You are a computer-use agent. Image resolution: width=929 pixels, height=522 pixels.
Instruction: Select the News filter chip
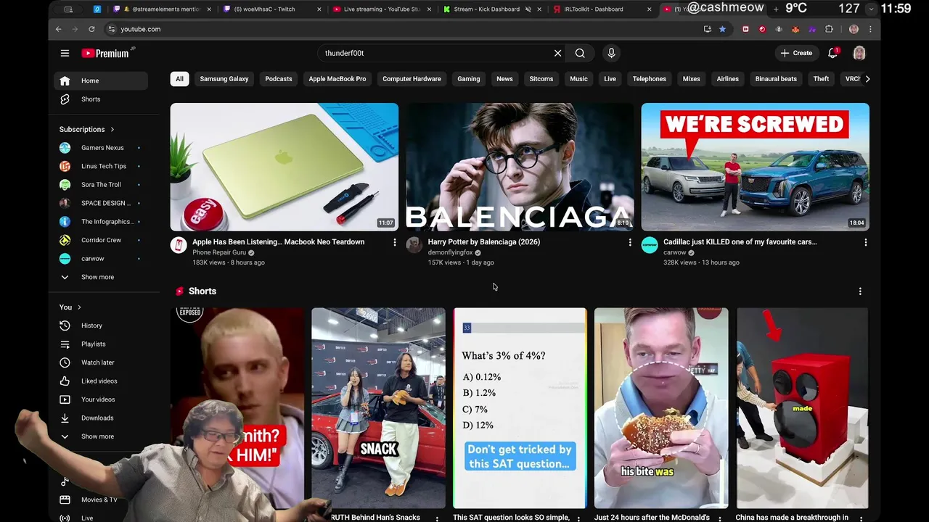tap(504, 79)
